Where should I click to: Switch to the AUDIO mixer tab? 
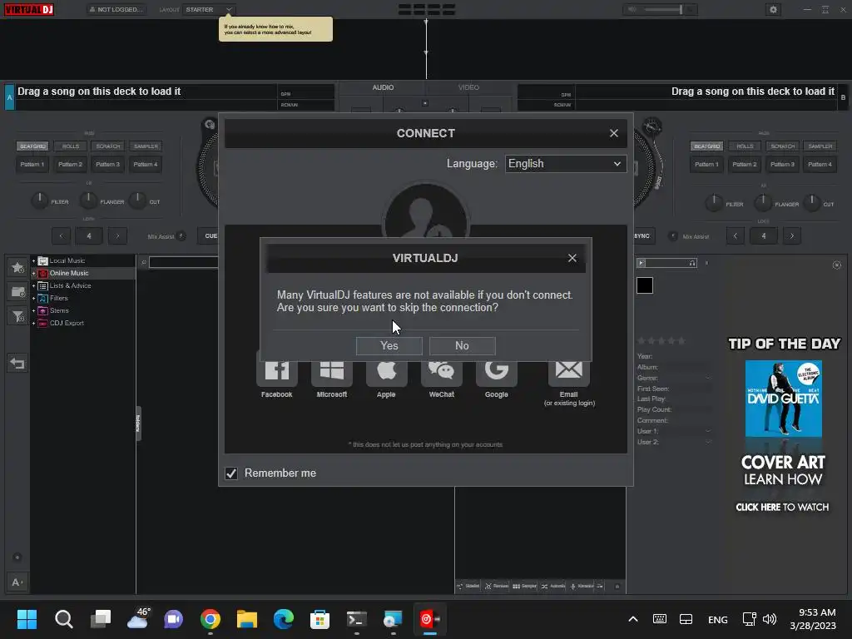pos(383,87)
